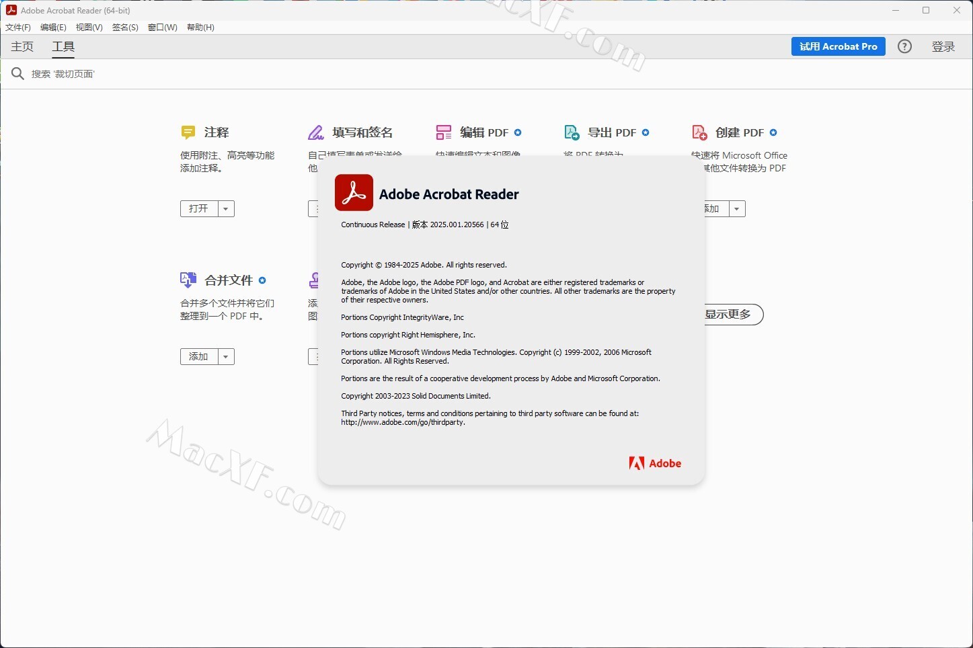Click Solid Documents Limited copyright line
This screenshot has height=648, width=973.
[x=416, y=396]
